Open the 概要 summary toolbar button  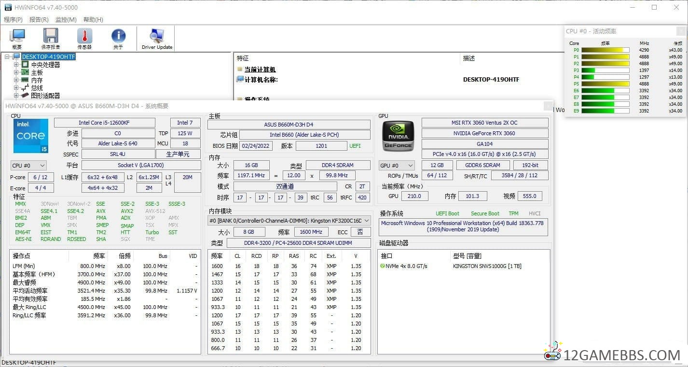point(17,39)
